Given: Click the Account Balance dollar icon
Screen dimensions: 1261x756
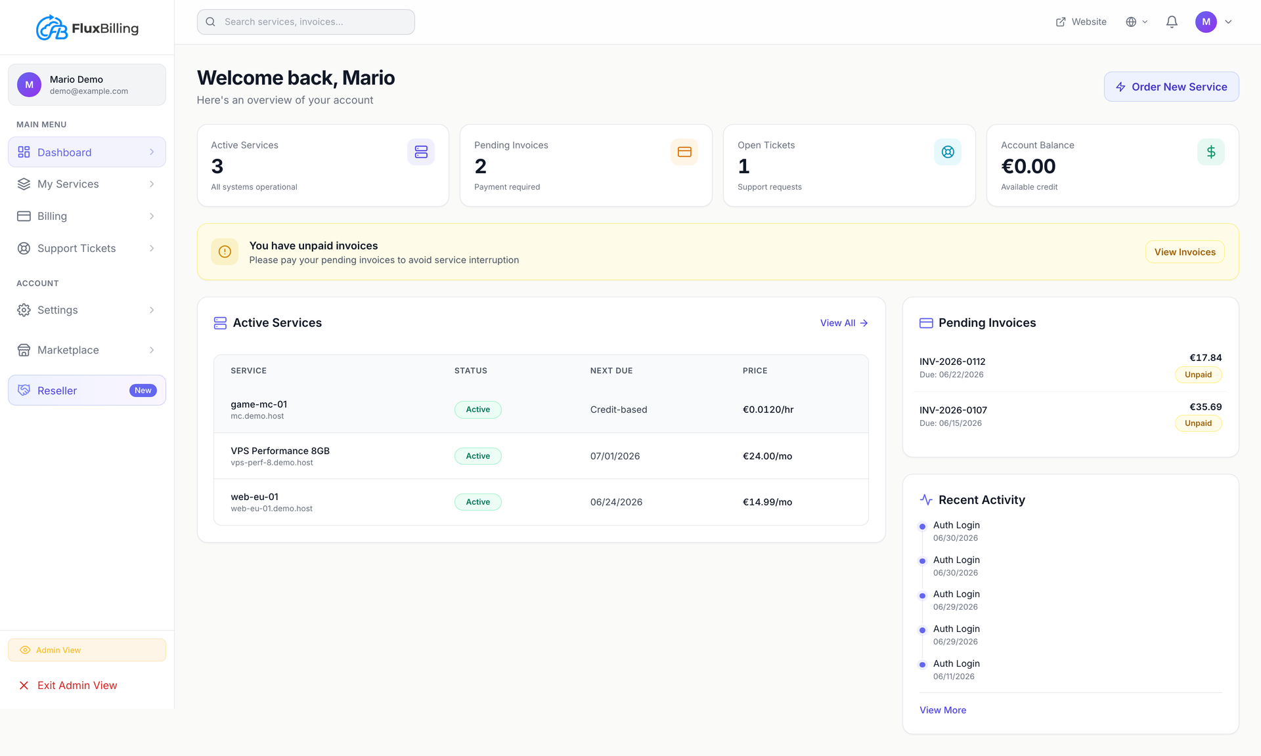Looking at the screenshot, I should click(1211, 152).
